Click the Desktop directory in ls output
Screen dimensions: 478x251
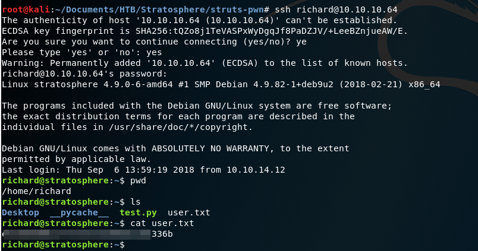21,212
